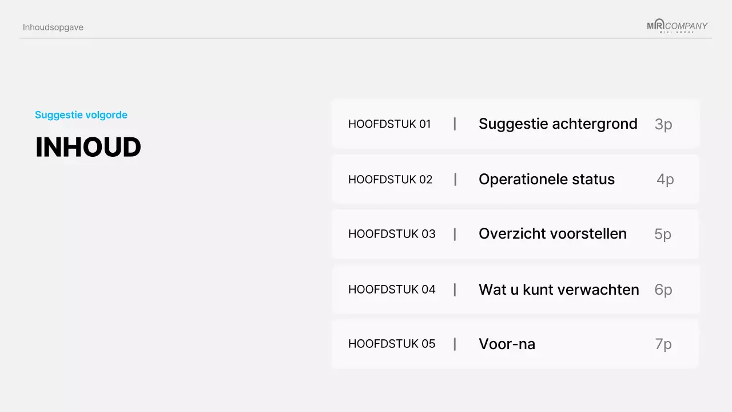732x412 pixels.
Task: Select the 'Suggestie volgorde' blue subtitle
Action: click(81, 115)
